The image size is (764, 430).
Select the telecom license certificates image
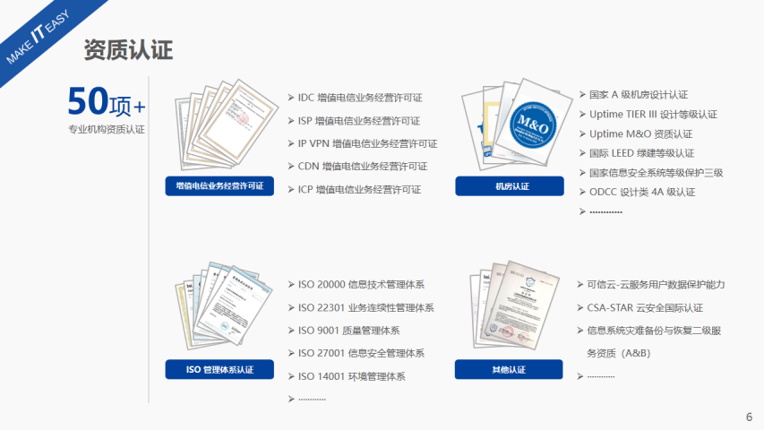(218, 129)
